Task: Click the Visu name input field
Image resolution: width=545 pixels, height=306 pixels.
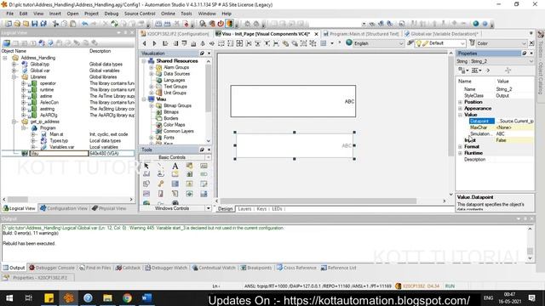Action: [x=59, y=153]
